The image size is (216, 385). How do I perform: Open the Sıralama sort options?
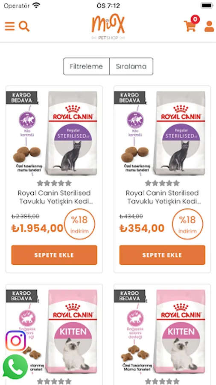131,66
